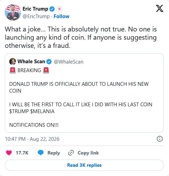Click Eric Trump's blue verified badge
The height and width of the screenshot is (176, 169).
click(x=52, y=9)
